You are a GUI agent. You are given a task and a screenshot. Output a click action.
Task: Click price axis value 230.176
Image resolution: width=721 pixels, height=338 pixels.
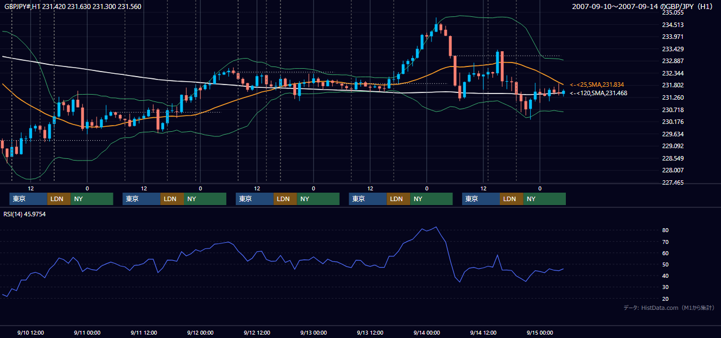(x=672, y=122)
